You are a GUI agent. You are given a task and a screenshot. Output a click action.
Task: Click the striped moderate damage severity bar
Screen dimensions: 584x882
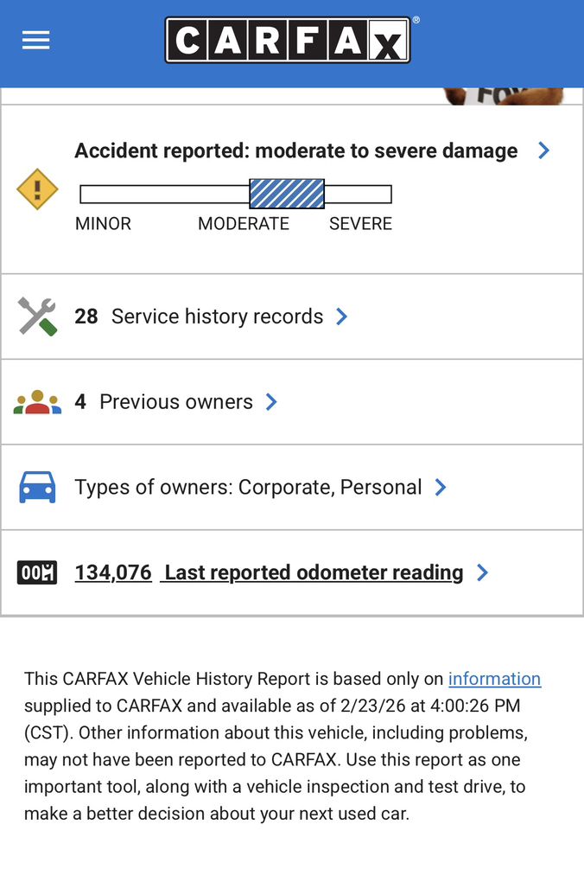[x=287, y=194]
